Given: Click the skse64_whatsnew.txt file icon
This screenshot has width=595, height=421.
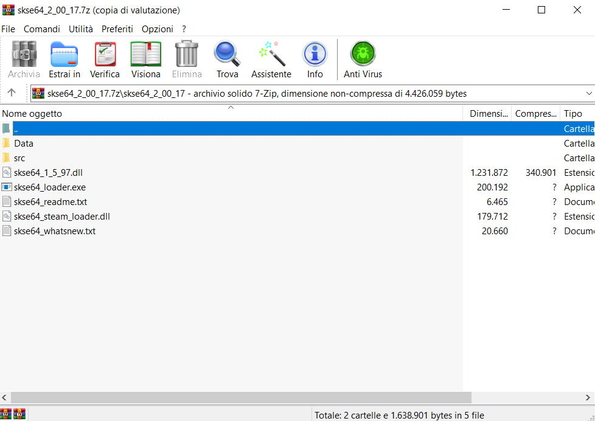Looking at the screenshot, I should tap(7, 231).
